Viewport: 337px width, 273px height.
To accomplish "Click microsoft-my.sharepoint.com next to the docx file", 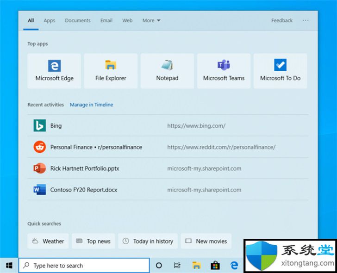I will 204,190.
